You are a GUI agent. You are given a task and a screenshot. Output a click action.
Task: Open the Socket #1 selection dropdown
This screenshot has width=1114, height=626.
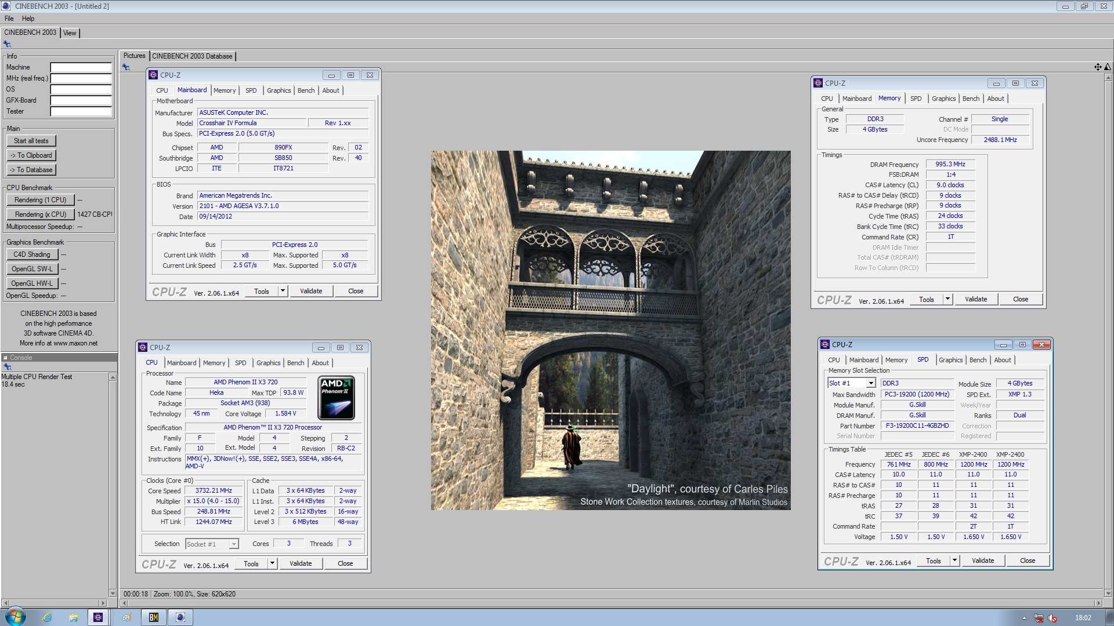pos(234,544)
